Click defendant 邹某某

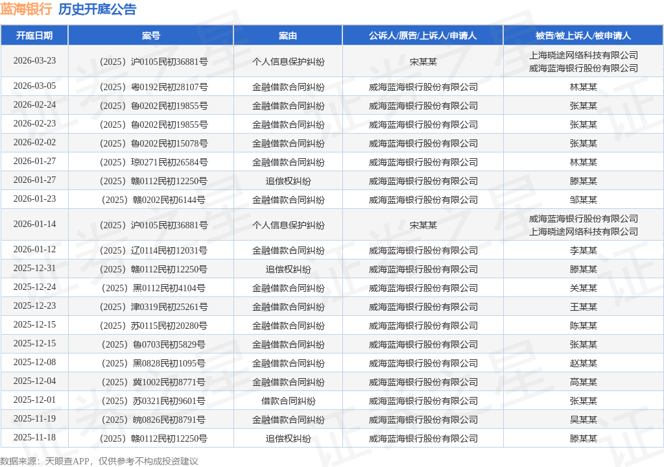click(x=584, y=200)
